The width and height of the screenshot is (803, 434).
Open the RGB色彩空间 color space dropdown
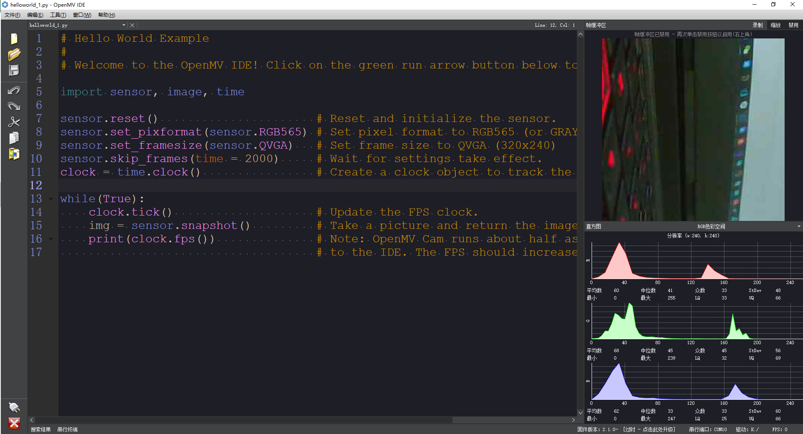pyautogui.click(x=799, y=226)
